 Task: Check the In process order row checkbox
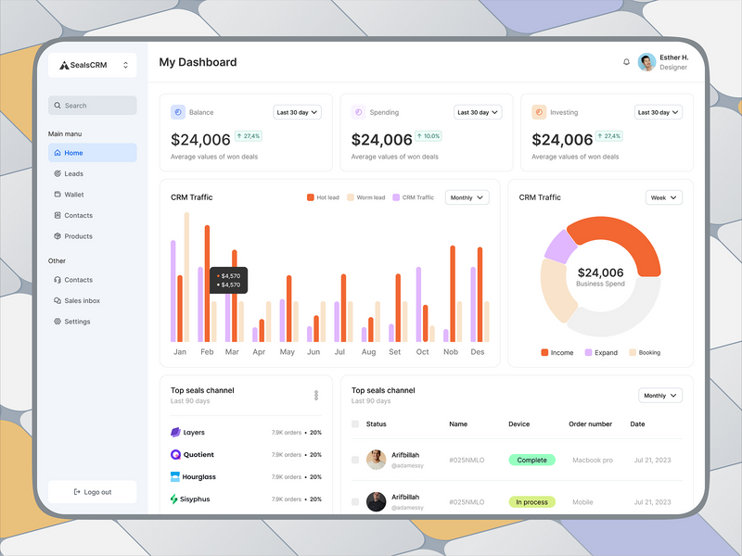[x=354, y=501]
